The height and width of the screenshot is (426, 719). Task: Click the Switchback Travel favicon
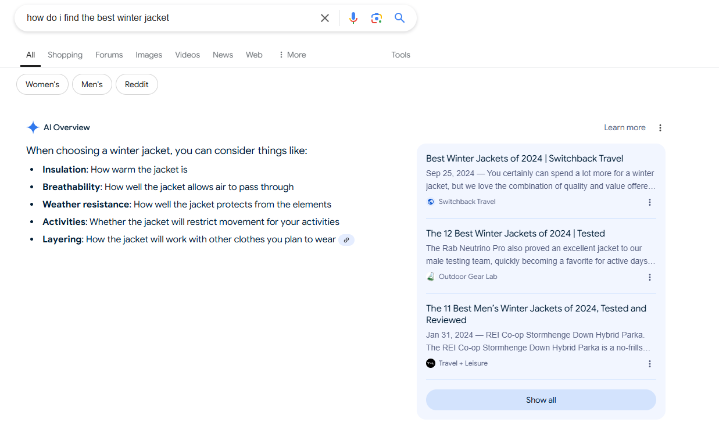coord(431,202)
